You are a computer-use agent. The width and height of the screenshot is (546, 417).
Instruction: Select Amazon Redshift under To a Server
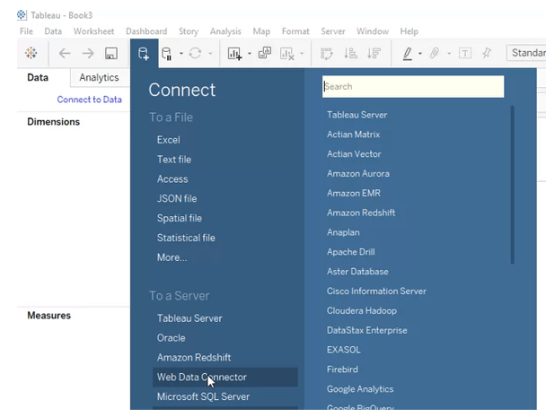(194, 358)
